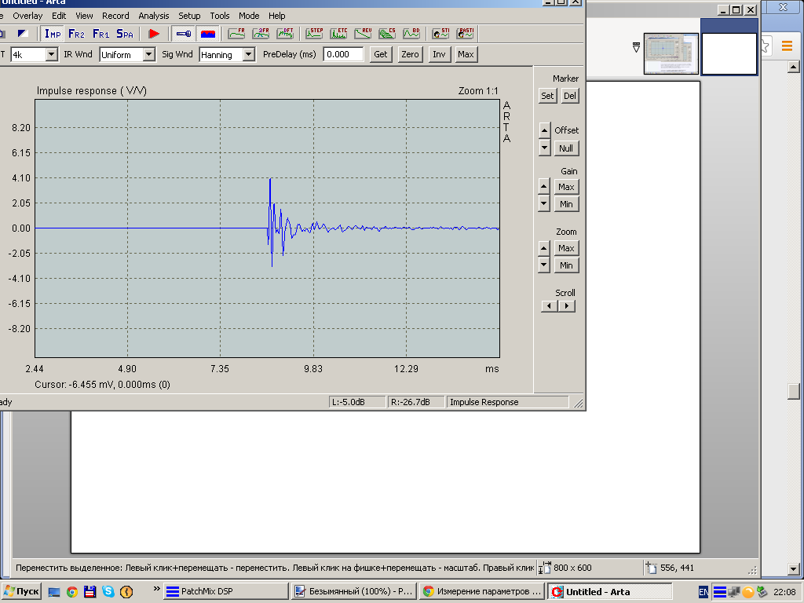Open the IR Wnd Uniform dropdown
This screenshot has width=804, height=603.
click(148, 55)
